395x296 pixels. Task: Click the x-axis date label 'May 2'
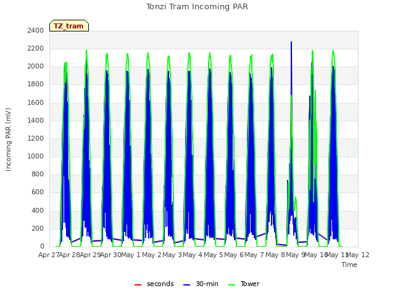pyautogui.click(x=151, y=255)
